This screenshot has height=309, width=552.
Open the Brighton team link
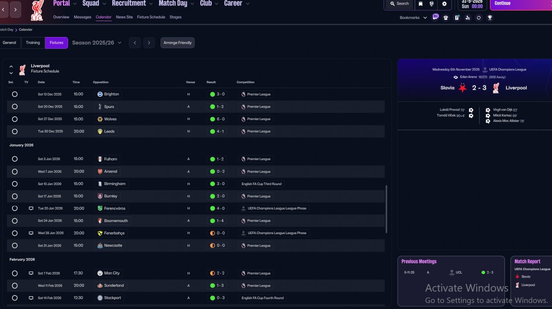108,94
